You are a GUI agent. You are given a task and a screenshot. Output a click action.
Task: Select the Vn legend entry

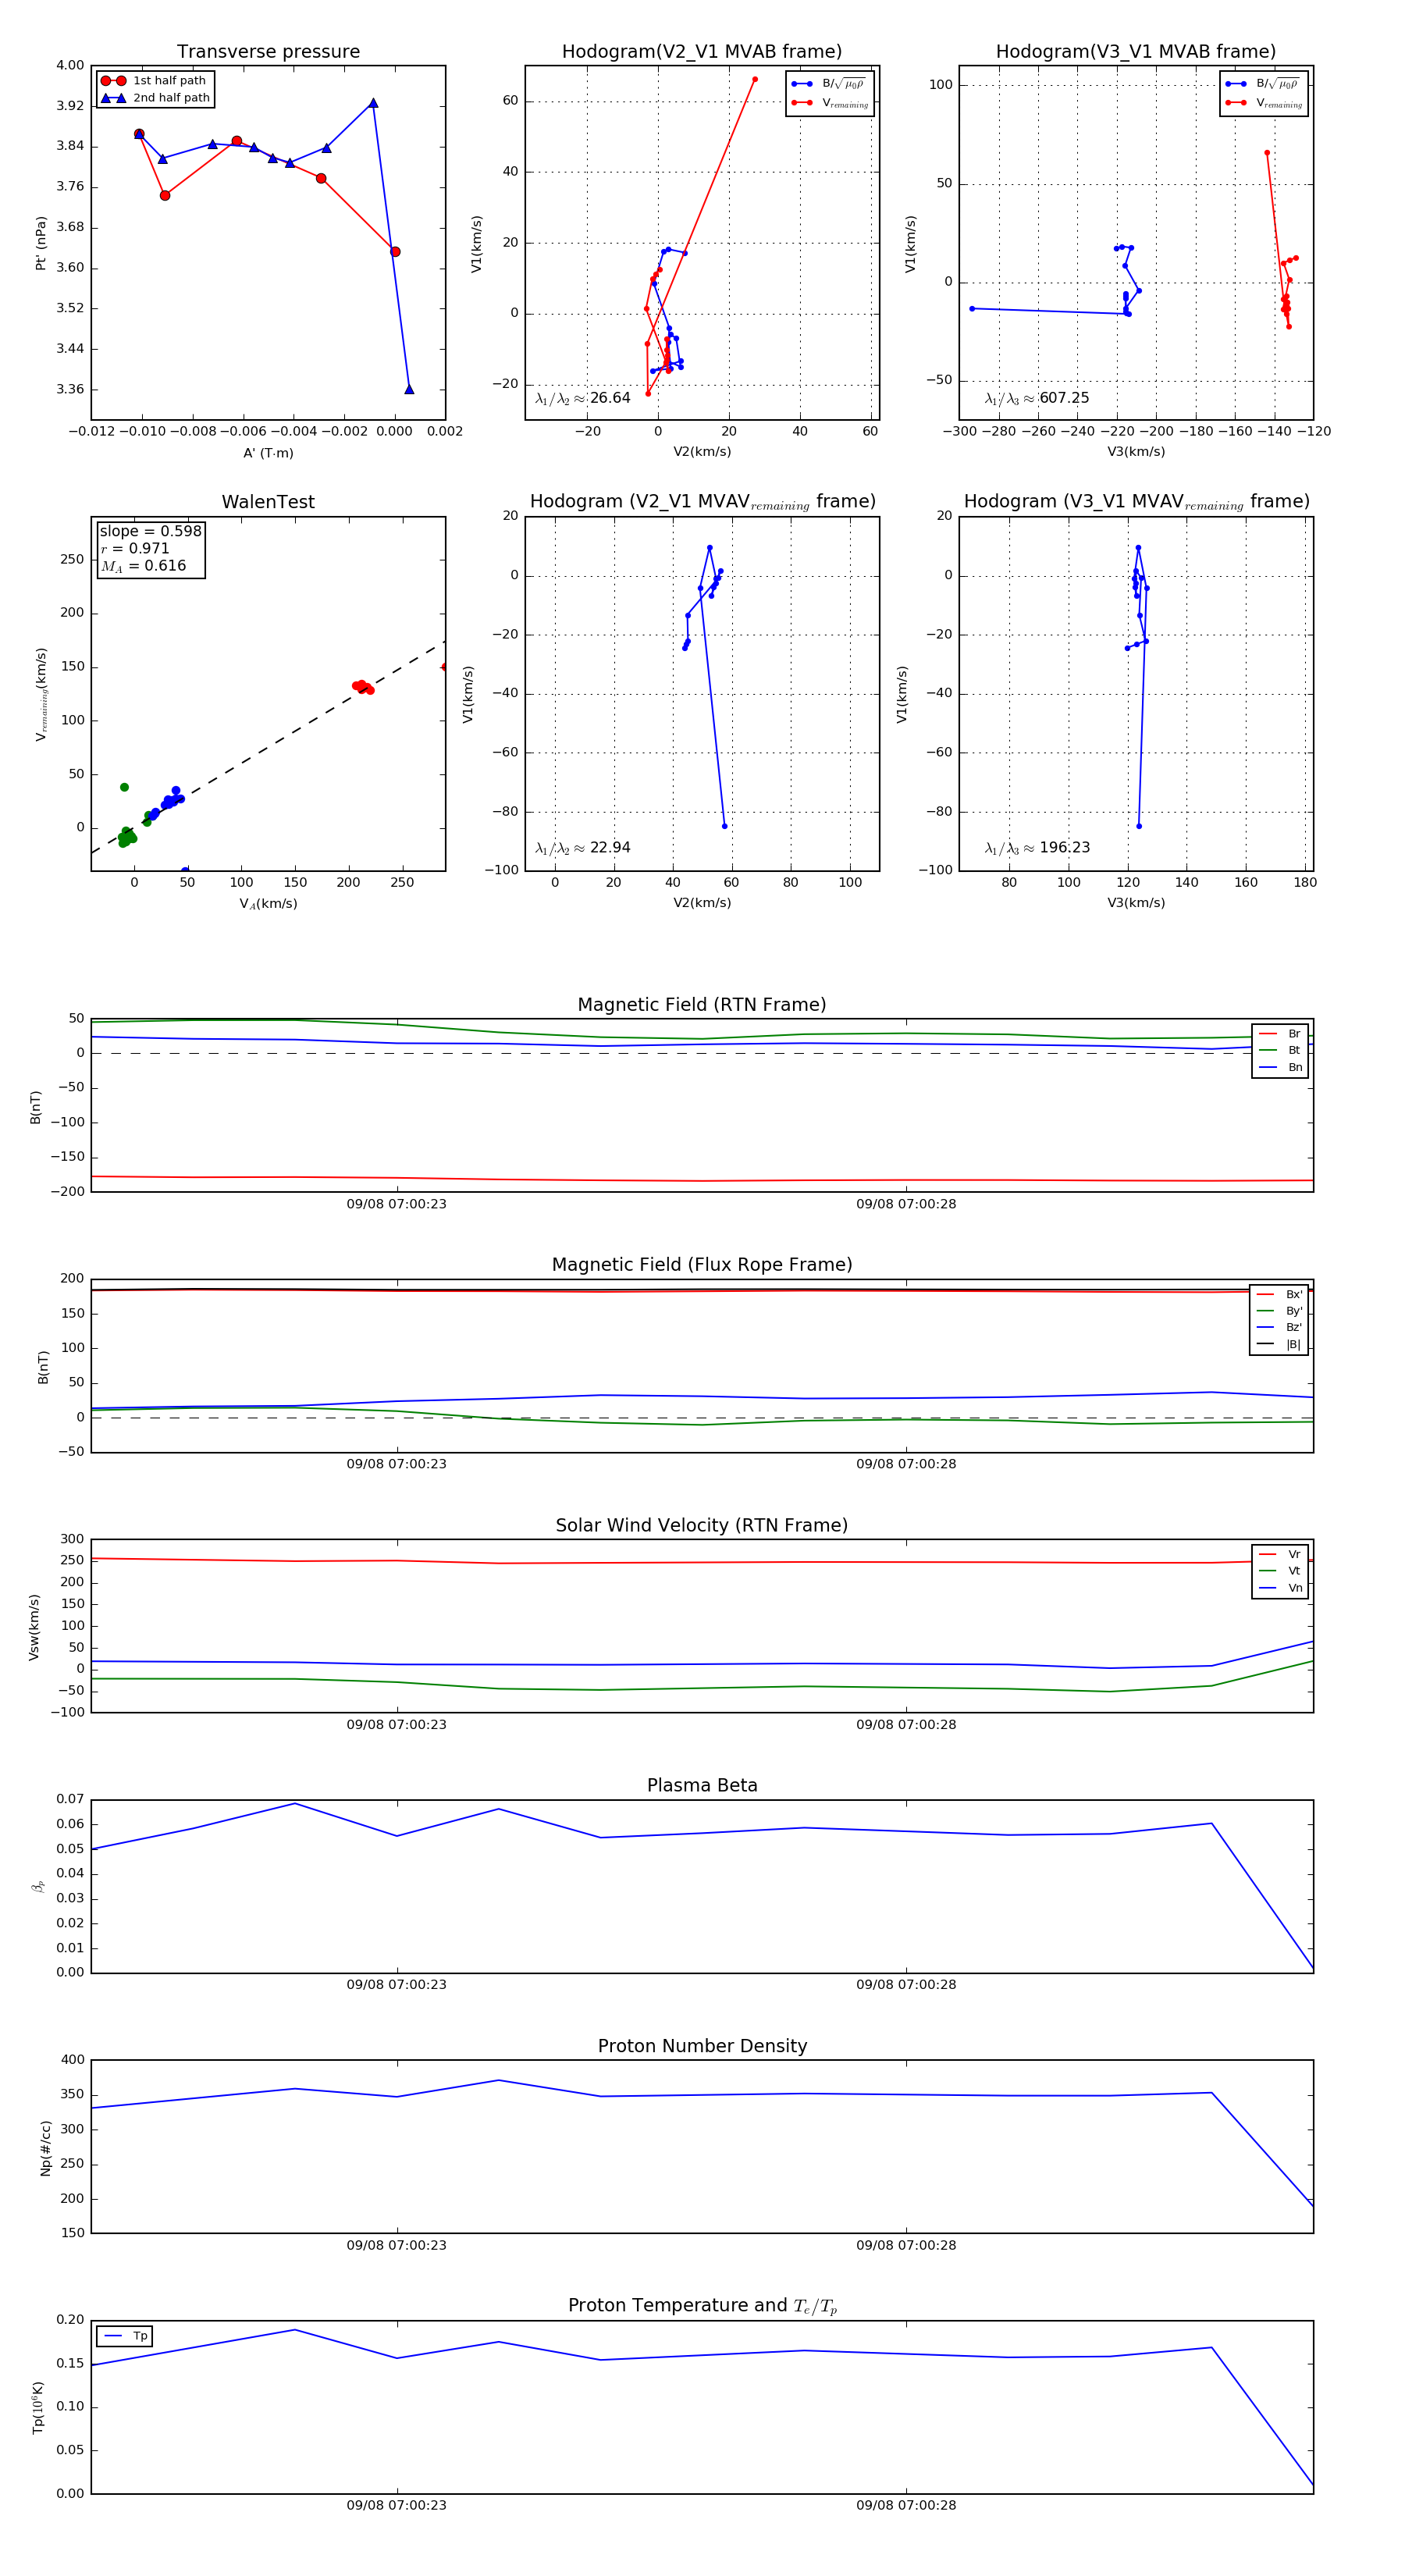click(x=1280, y=1588)
